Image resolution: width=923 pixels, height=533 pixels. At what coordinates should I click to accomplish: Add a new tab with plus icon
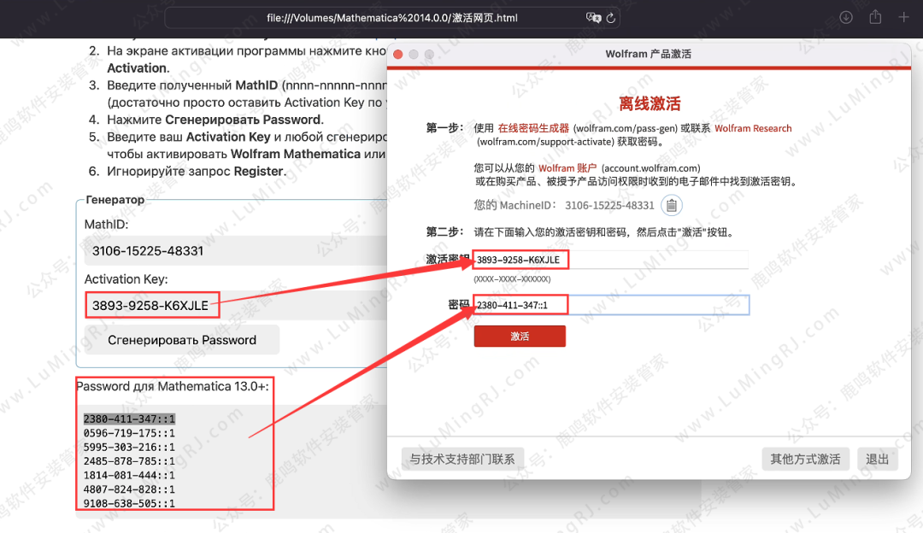903,18
